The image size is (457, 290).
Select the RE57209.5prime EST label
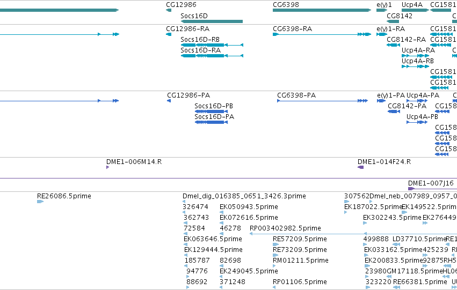point(300,239)
